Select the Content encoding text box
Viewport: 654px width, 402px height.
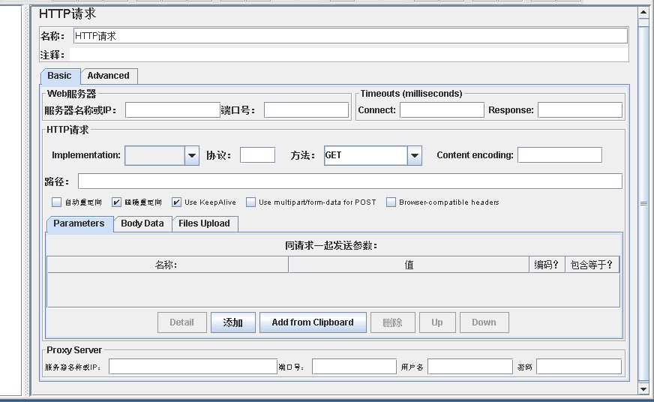[x=559, y=155]
